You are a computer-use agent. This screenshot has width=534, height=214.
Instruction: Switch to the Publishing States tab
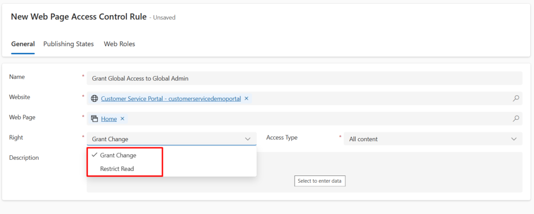coord(68,44)
